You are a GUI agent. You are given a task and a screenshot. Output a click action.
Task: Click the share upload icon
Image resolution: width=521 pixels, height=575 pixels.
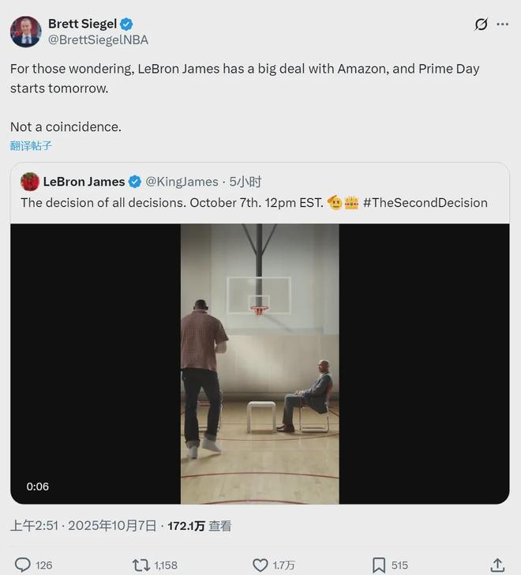pyautogui.click(x=497, y=565)
